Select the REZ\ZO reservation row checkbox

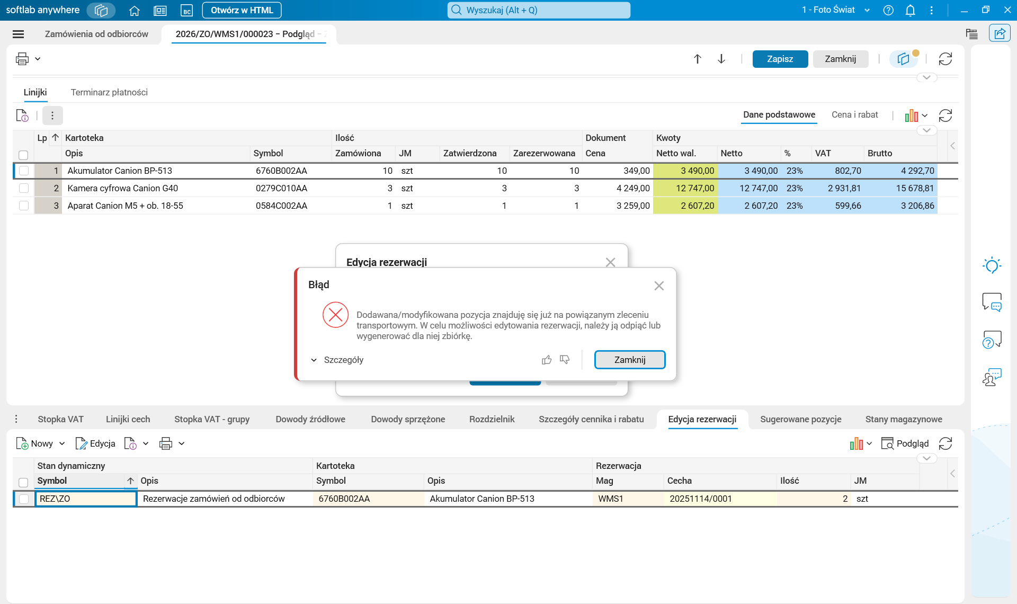(x=24, y=499)
